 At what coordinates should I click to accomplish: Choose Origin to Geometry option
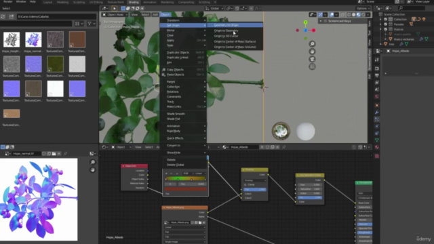pyautogui.click(x=235, y=30)
